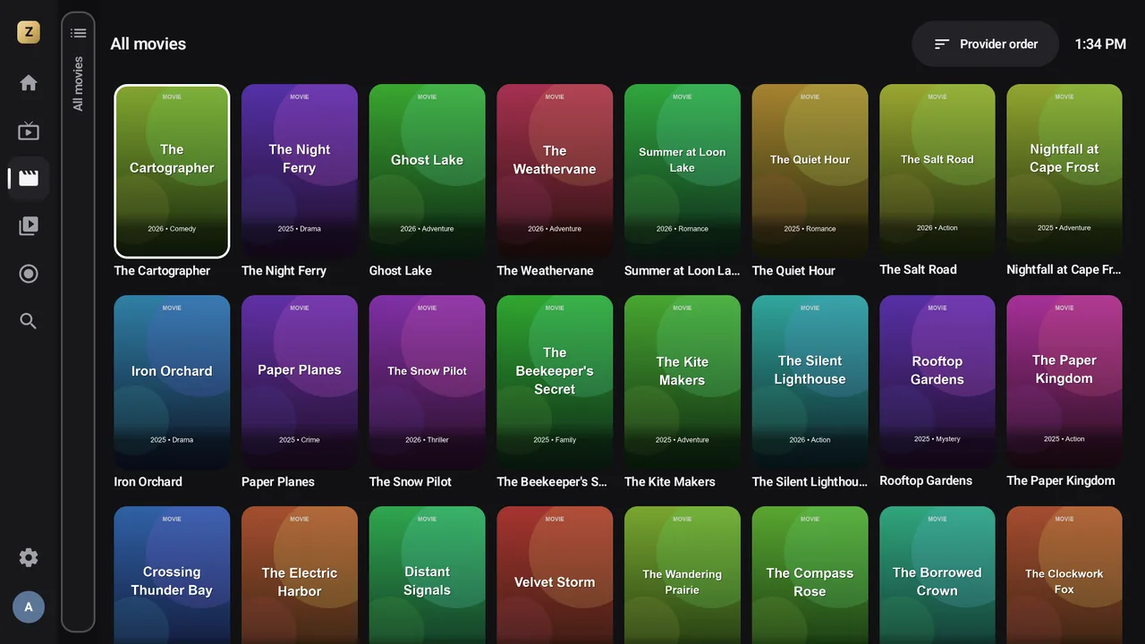Click the yellow Z app logo
The image size is (1145, 644).
coord(29,33)
